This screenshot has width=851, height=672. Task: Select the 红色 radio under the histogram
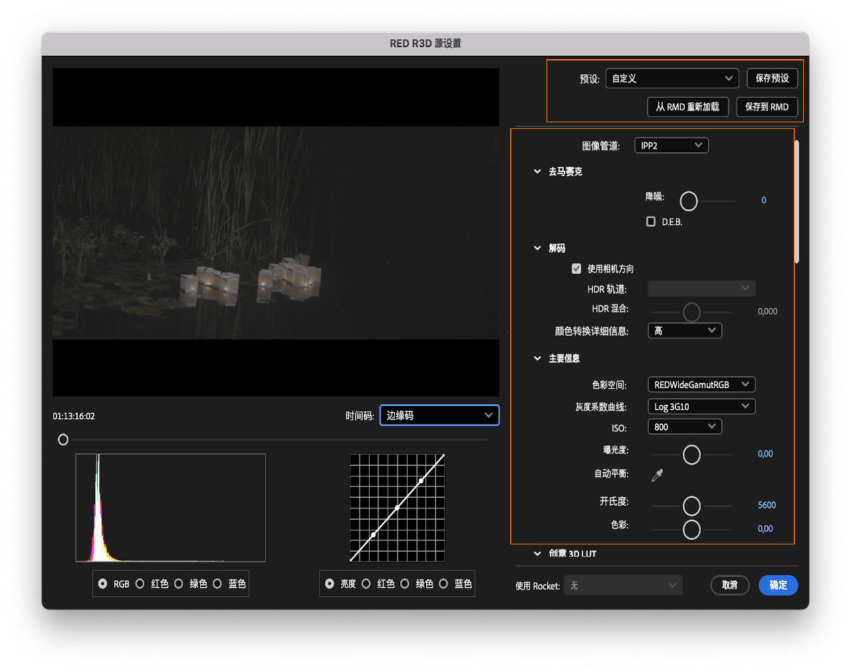click(140, 584)
